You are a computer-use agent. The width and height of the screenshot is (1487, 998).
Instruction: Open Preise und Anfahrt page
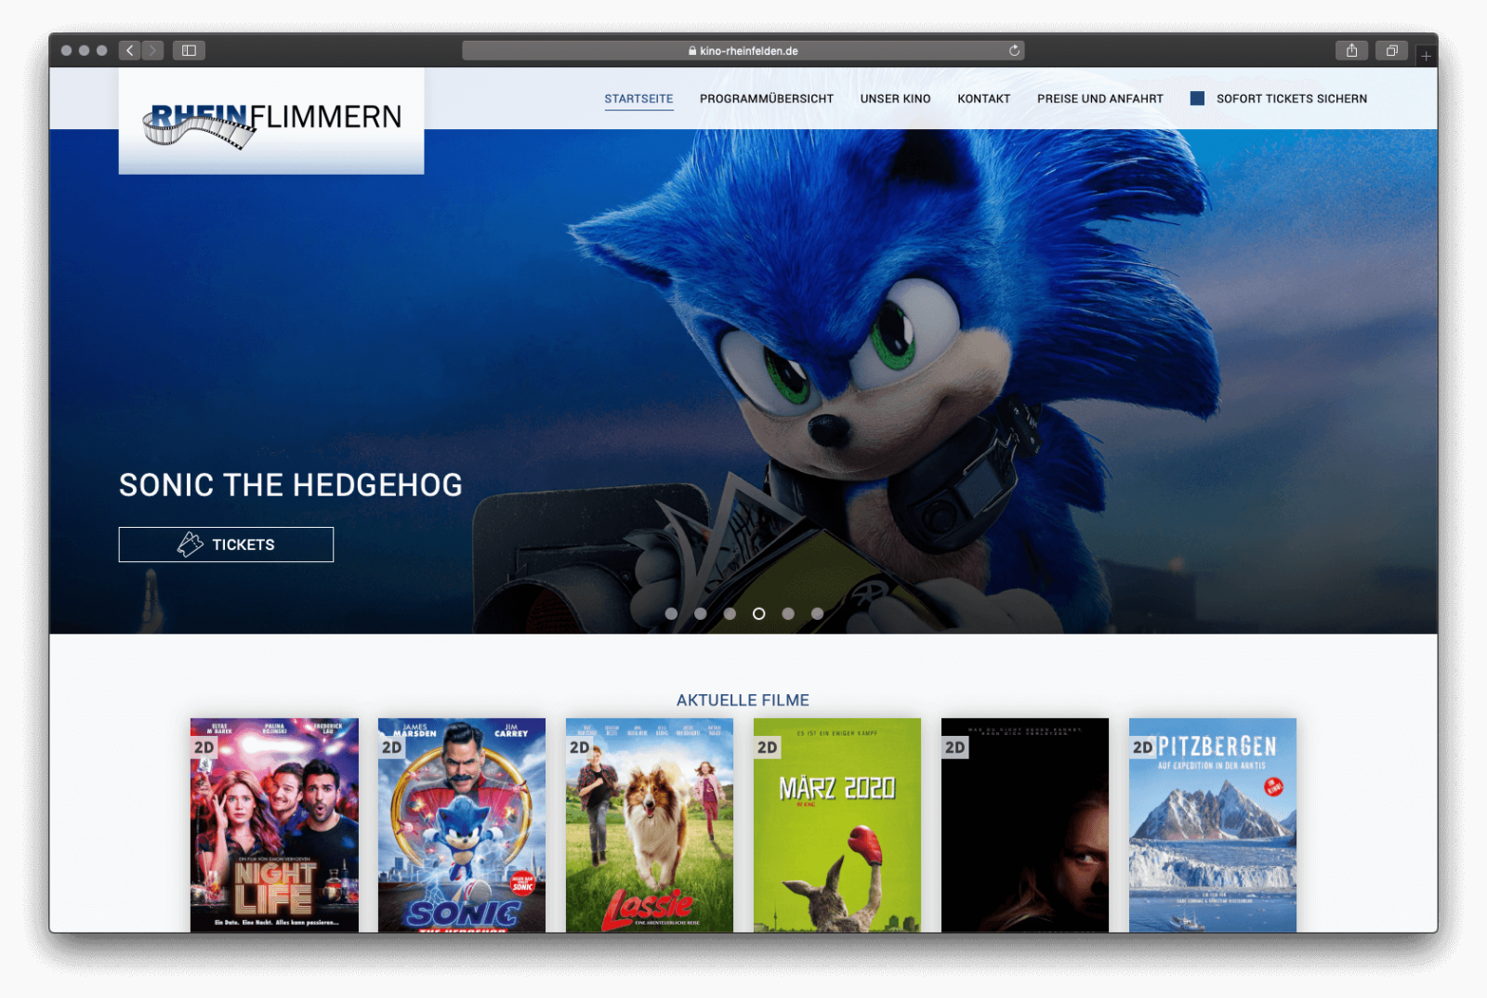(1099, 98)
